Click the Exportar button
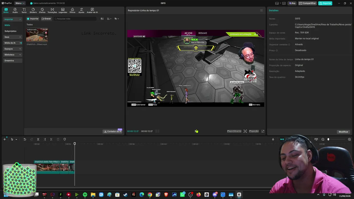Image resolution: width=354 pixels, height=199 pixels. click(x=325, y=3)
